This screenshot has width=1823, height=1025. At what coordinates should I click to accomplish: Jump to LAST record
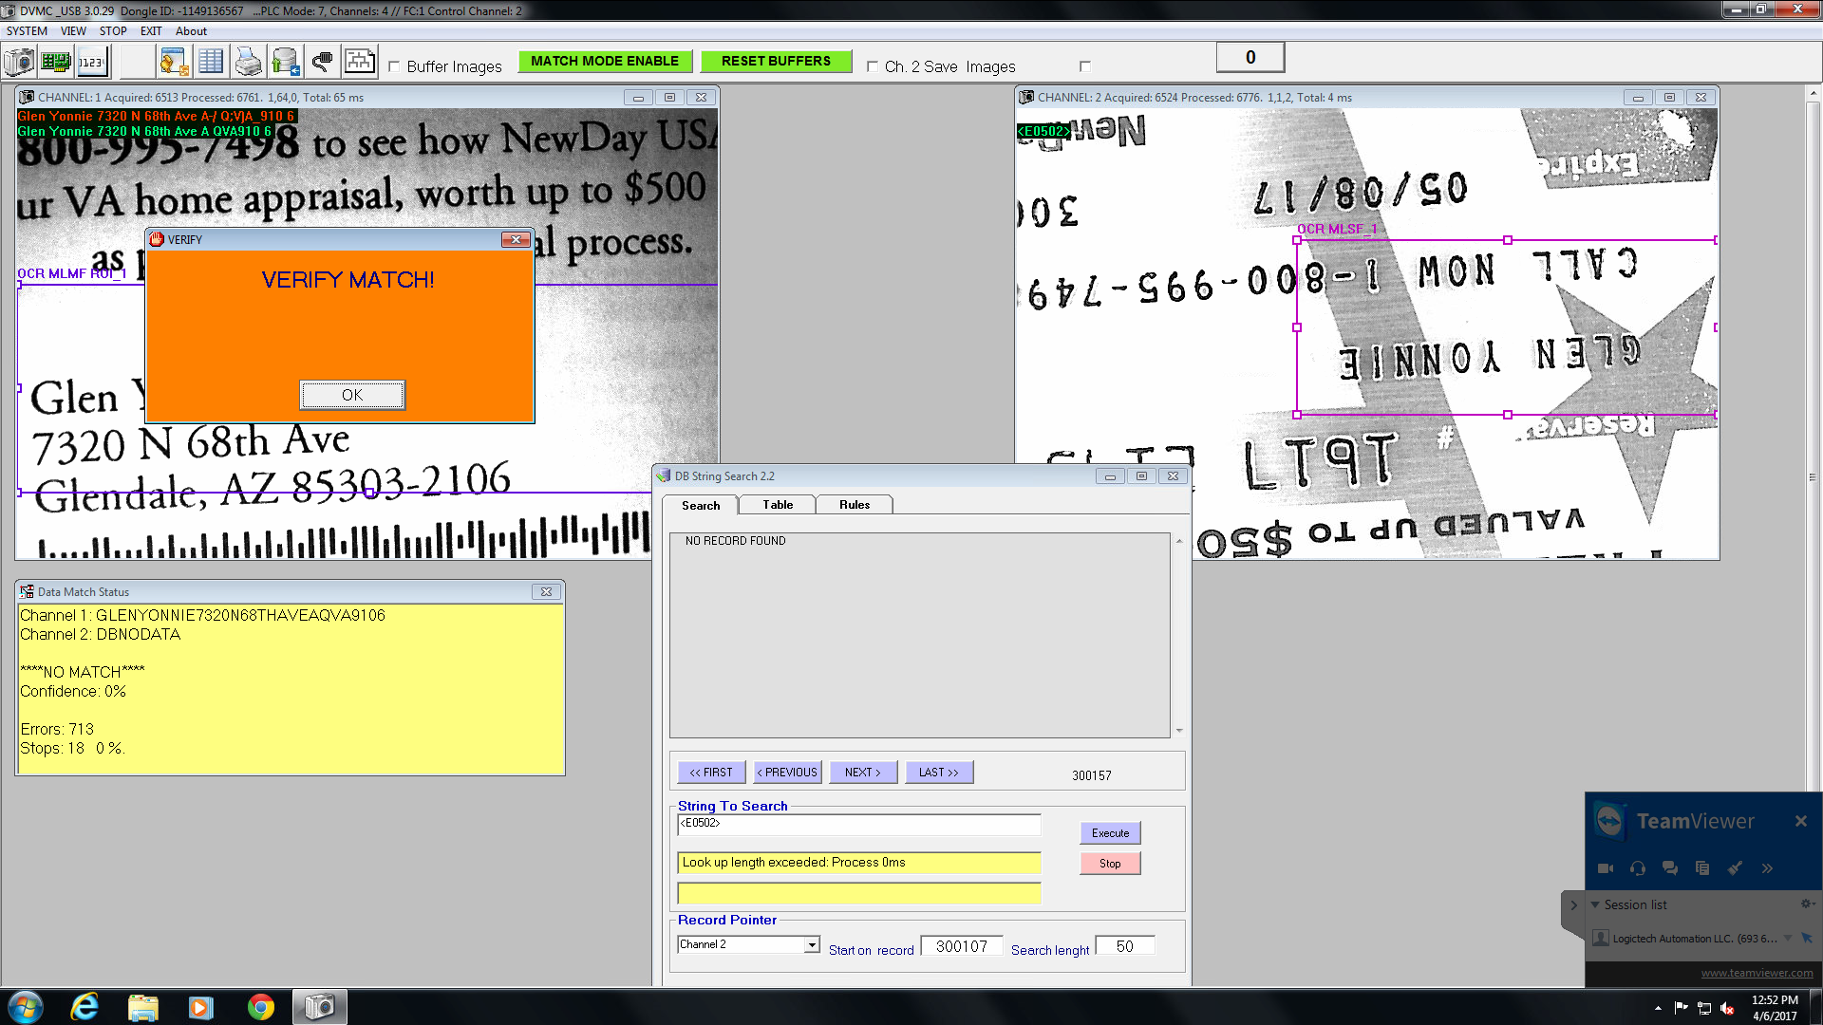coord(939,773)
